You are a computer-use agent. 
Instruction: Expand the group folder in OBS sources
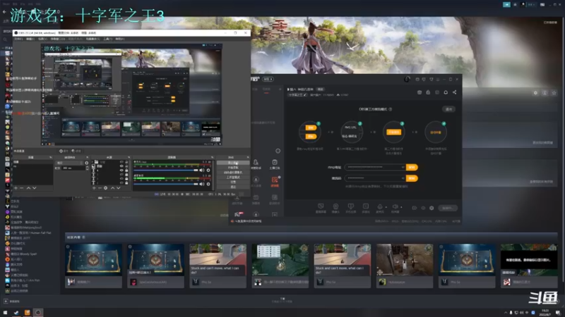(93, 162)
